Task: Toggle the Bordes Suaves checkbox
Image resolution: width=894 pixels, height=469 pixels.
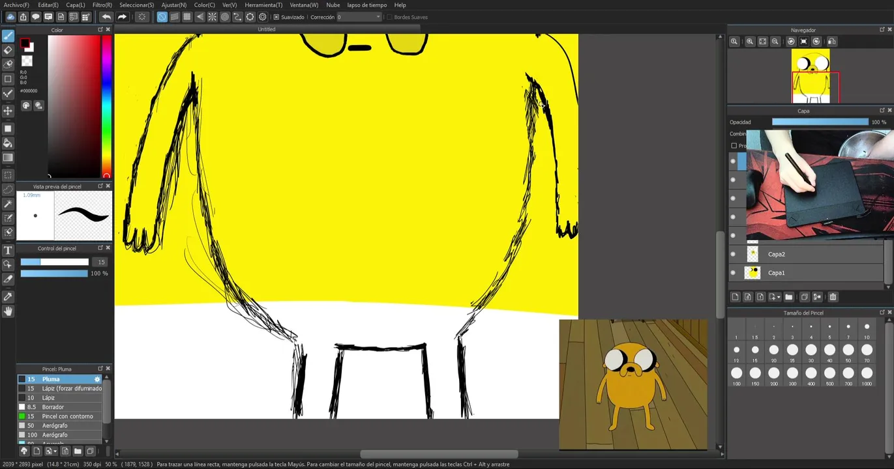Action: coord(390,17)
